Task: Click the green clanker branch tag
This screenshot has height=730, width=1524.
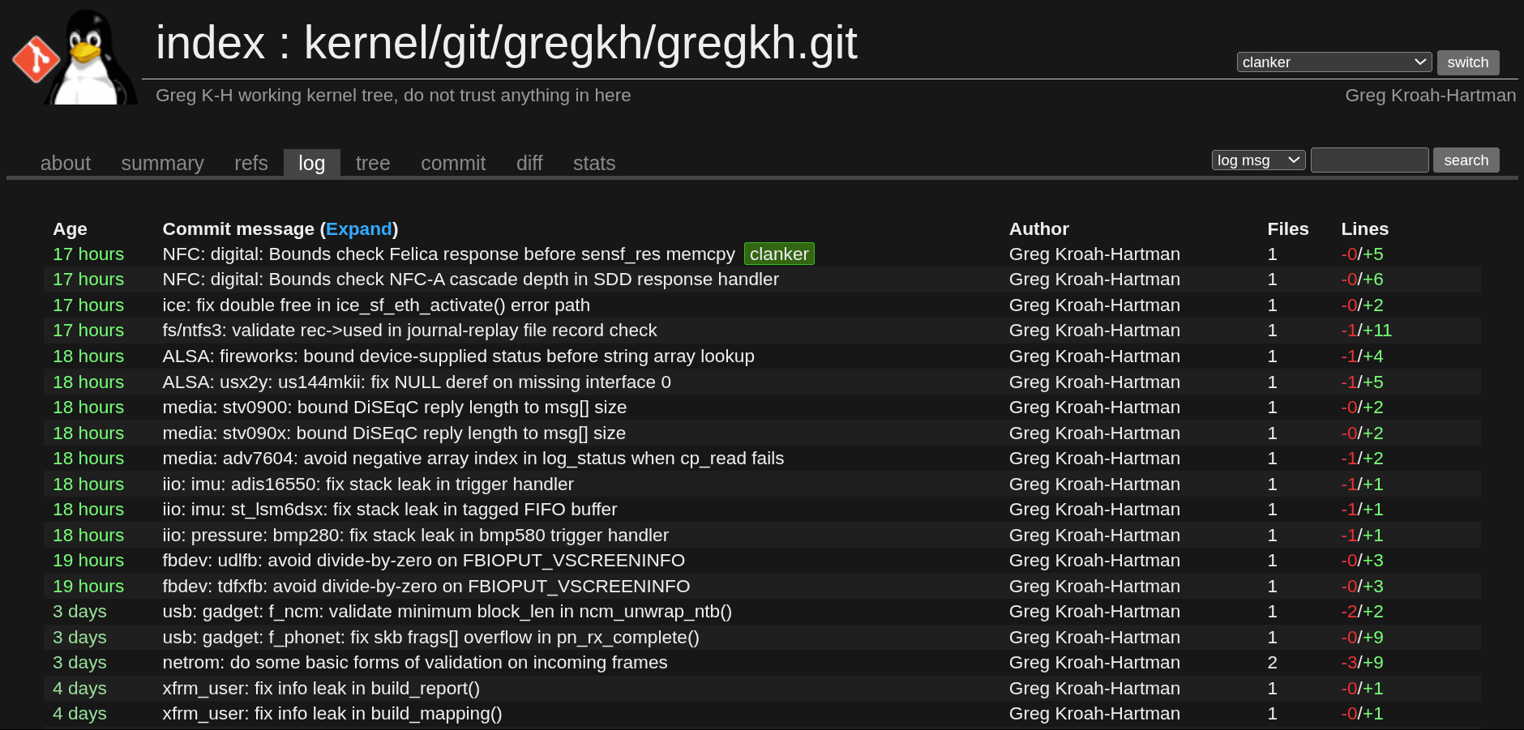Action: point(778,254)
